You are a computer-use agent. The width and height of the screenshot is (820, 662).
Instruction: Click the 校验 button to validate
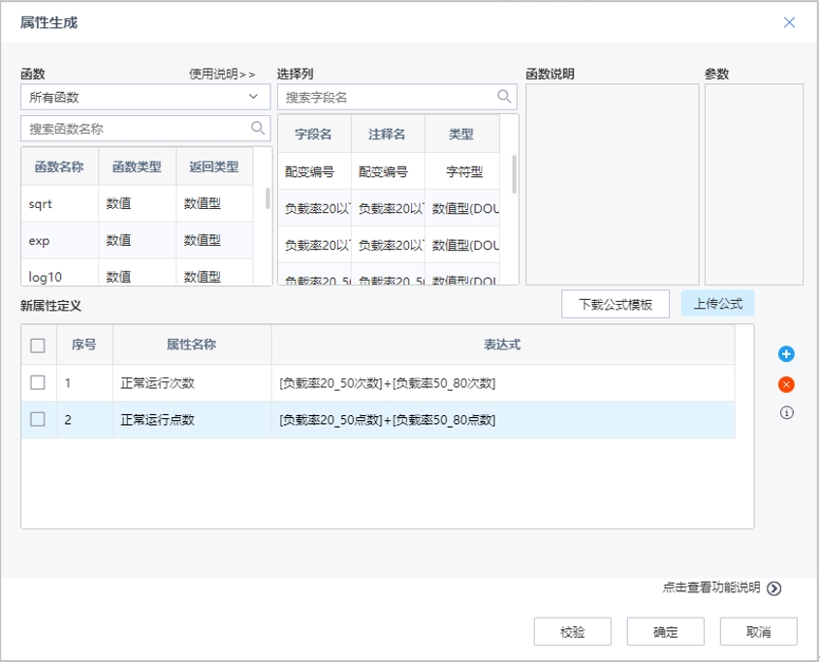(x=573, y=631)
